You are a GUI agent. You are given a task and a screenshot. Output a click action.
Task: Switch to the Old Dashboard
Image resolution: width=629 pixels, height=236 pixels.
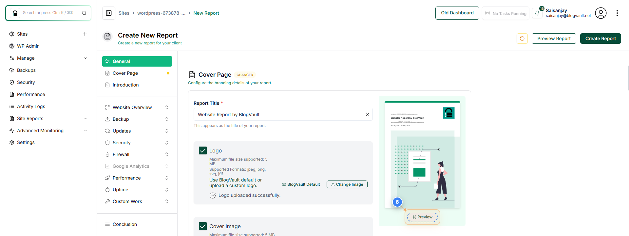(x=457, y=13)
